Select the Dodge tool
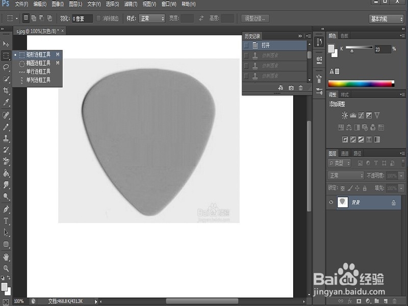 tap(6, 196)
